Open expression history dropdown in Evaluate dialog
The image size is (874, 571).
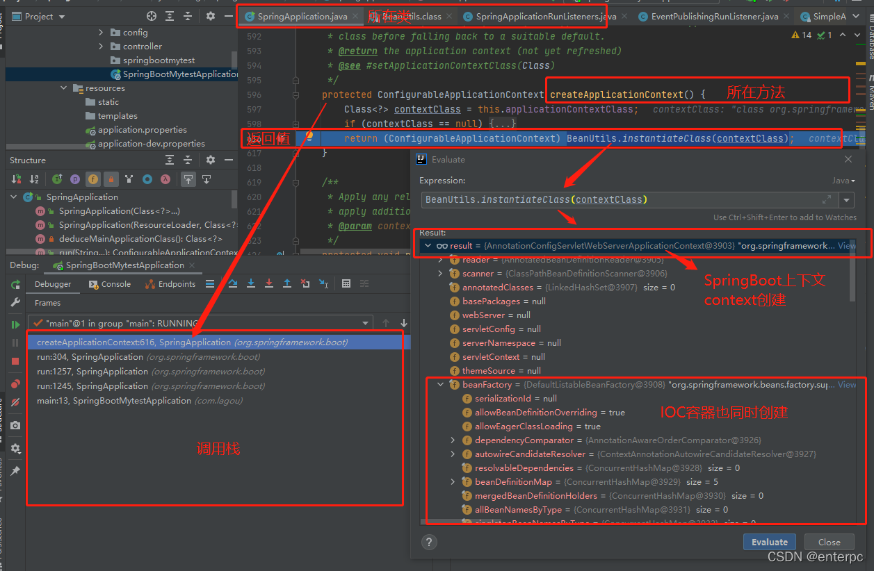846,200
